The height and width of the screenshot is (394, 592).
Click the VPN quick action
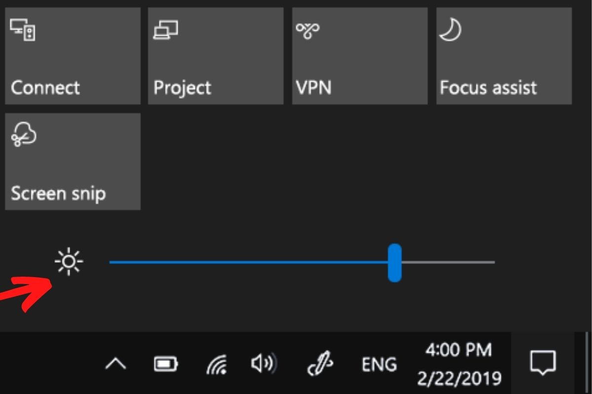click(360, 56)
